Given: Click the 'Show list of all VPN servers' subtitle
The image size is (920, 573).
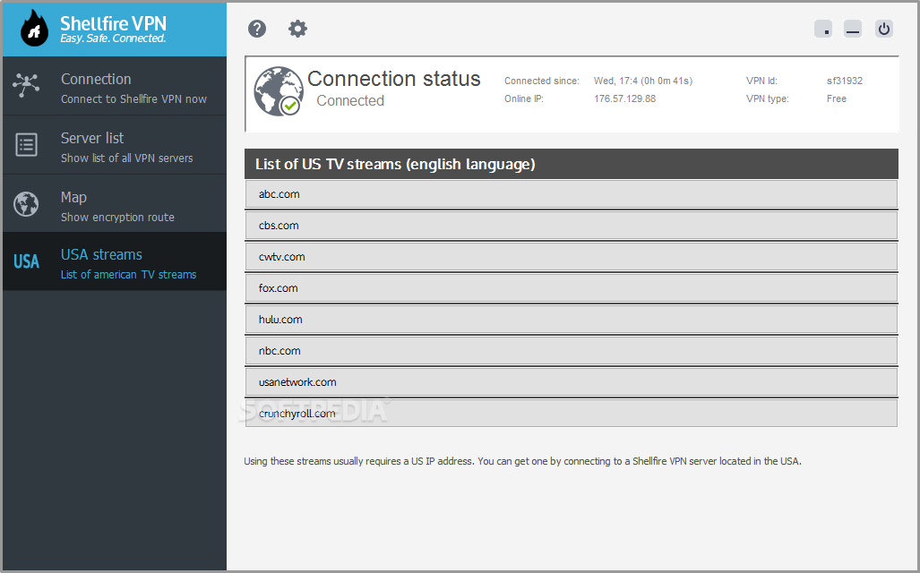Looking at the screenshot, I should point(126,158).
